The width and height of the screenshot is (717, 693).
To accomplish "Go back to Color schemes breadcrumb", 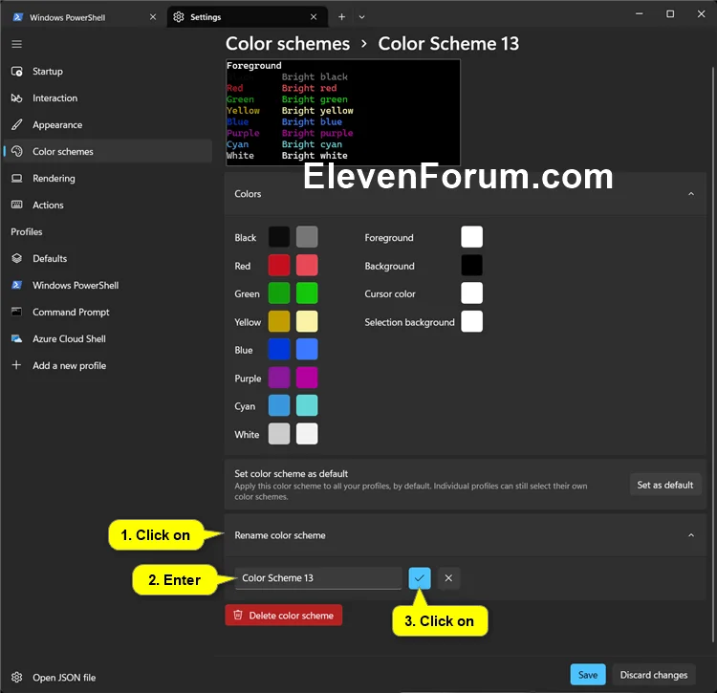I will click(288, 44).
